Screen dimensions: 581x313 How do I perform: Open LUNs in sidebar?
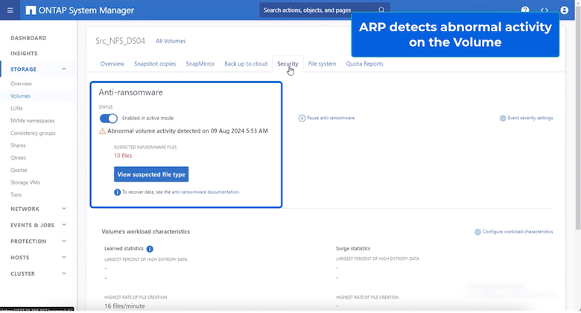click(16, 108)
